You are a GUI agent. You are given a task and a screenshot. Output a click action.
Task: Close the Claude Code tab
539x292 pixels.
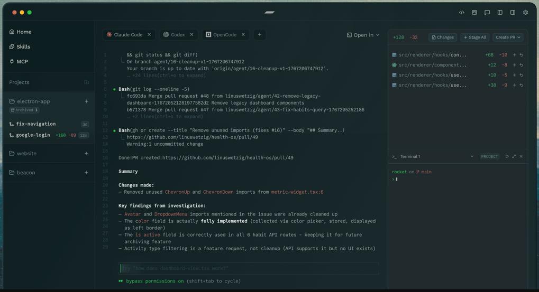[x=149, y=34]
